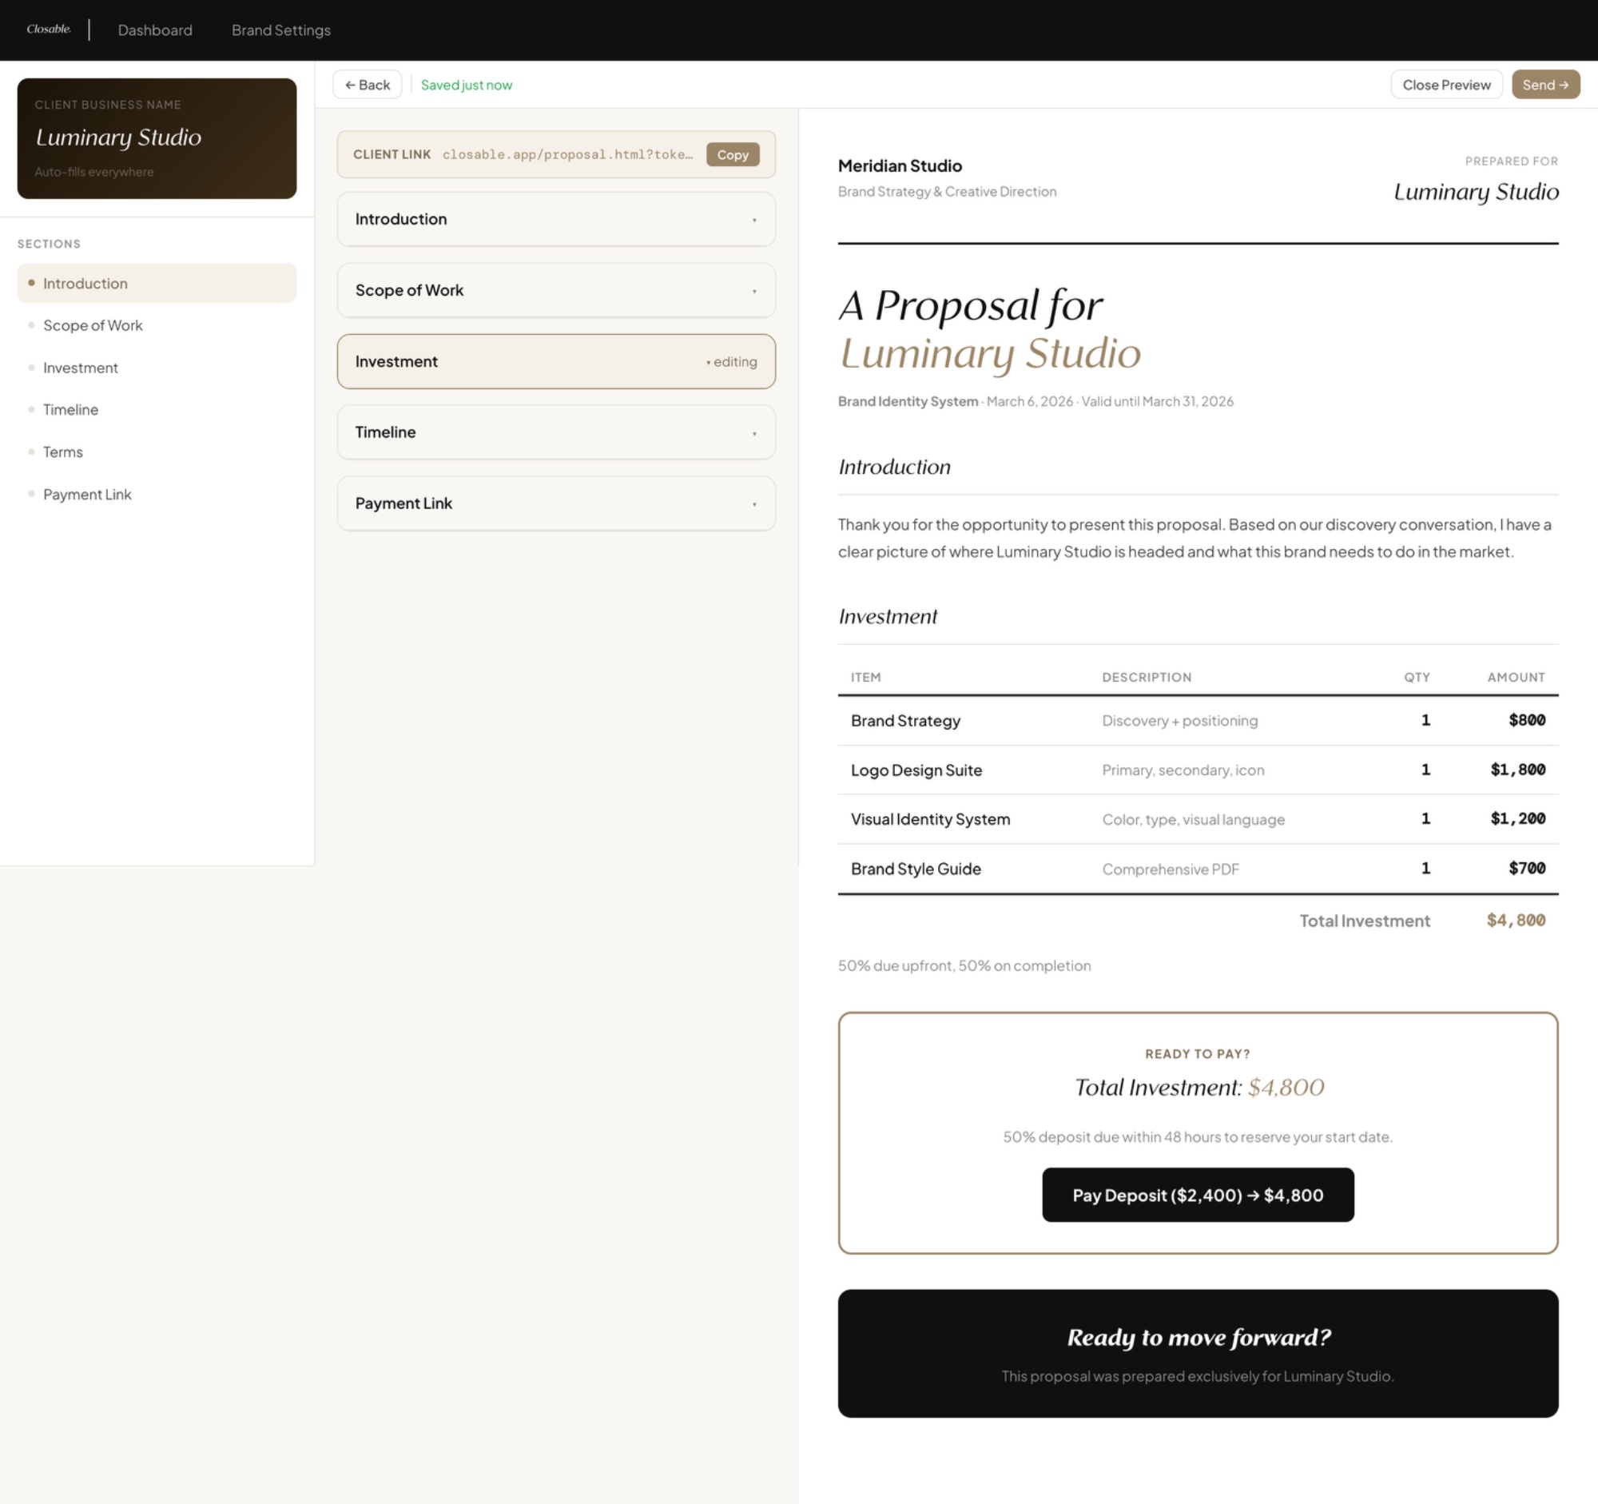
Task: Copy the client link
Action: point(731,155)
